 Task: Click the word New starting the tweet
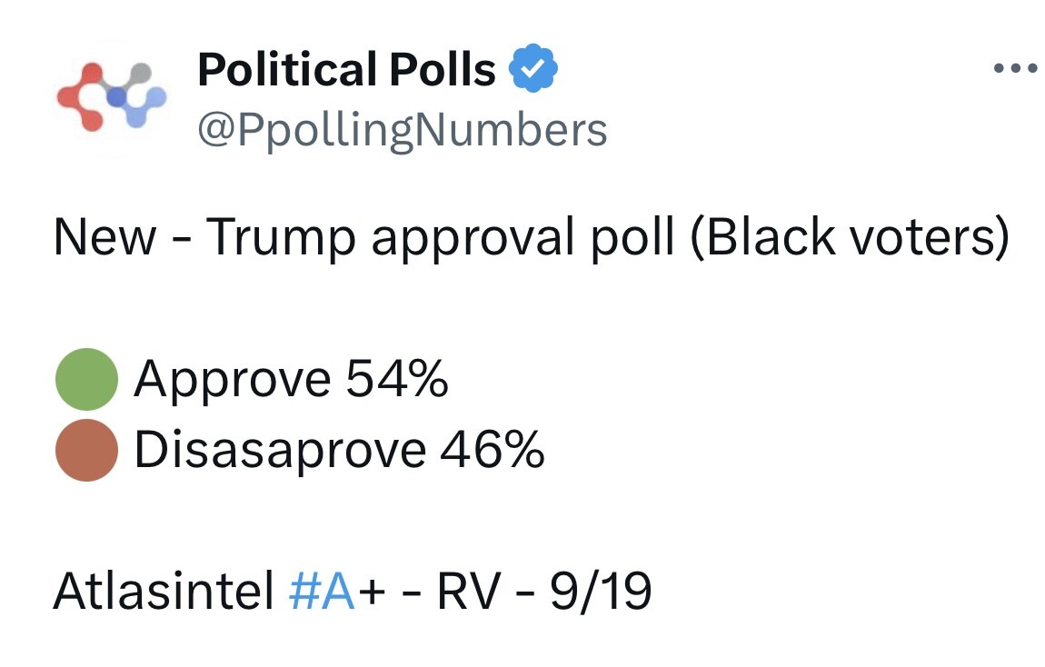tap(104, 237)
